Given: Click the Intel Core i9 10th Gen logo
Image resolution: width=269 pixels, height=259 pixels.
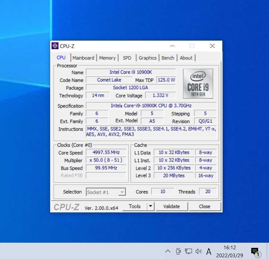Looking at the screenshot, I should [x=198, y=83].
